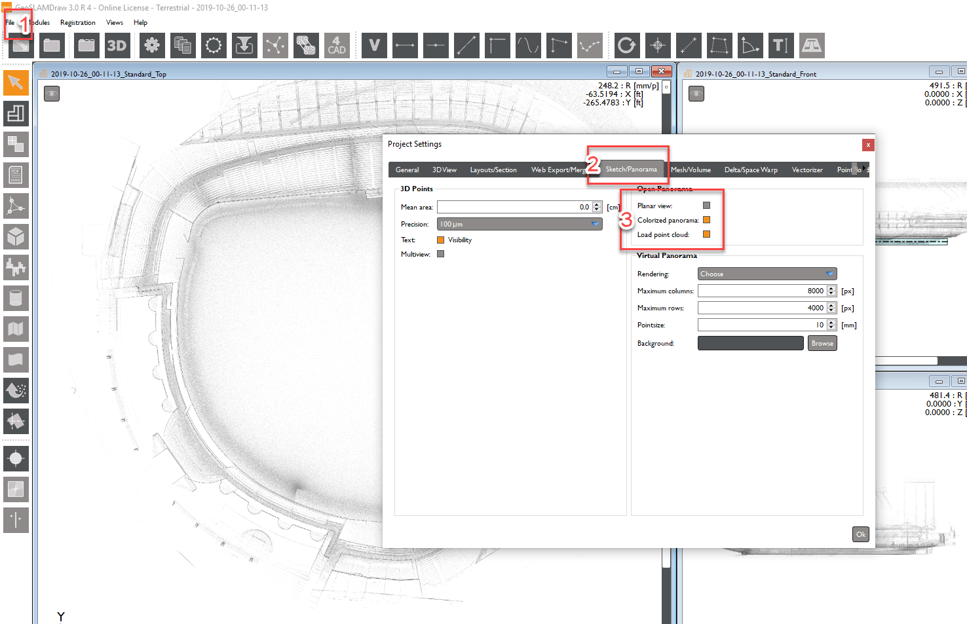Enable the Planar view checkbox

[x=706, y=206]
